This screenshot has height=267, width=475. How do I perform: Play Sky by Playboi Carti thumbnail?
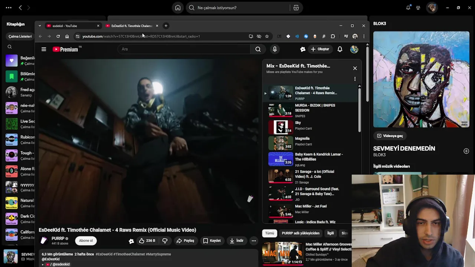(281, 127)
